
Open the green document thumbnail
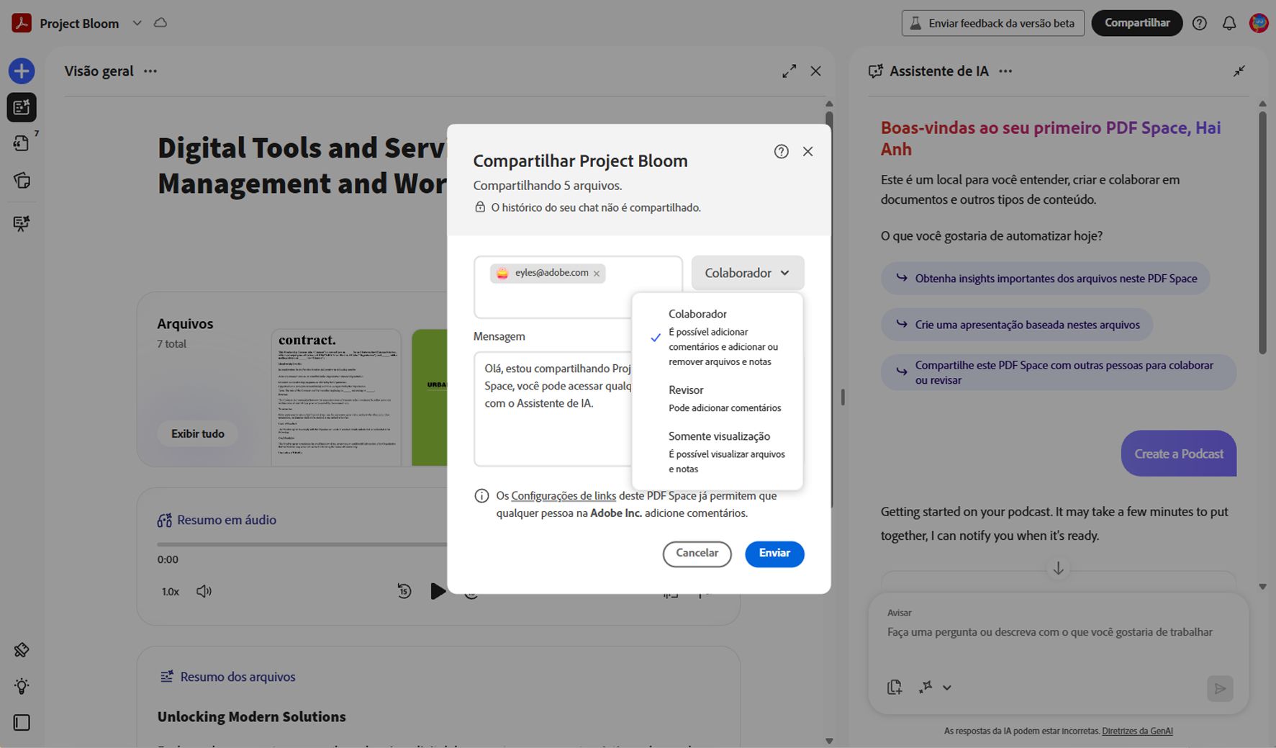(430, 397)
